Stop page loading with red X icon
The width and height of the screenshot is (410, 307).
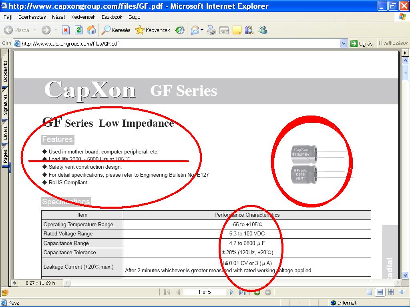66,30
